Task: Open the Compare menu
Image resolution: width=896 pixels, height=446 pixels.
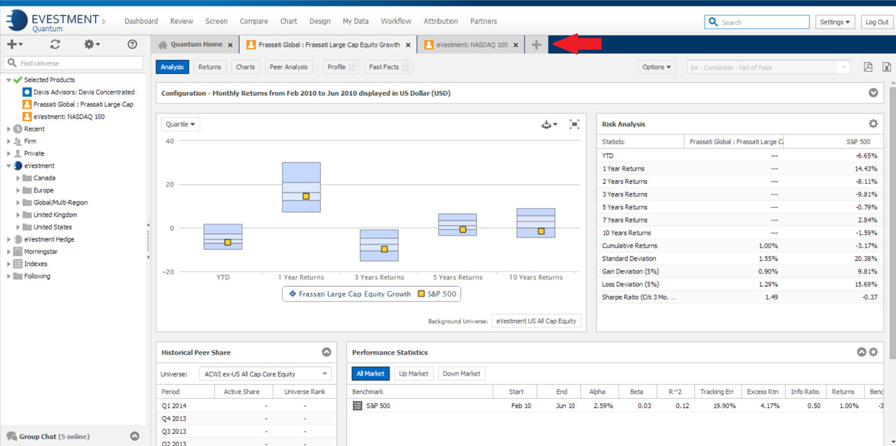Action: pos(254,21)
